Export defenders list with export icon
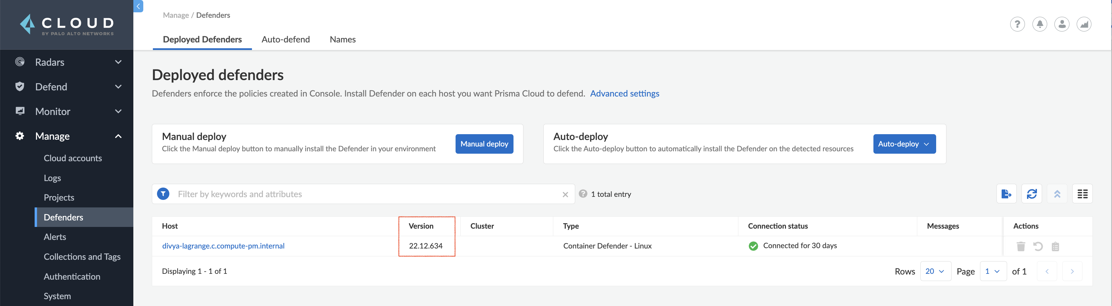The height and width of the screenshot is (306, 1112). click(x=1006, y=194)
